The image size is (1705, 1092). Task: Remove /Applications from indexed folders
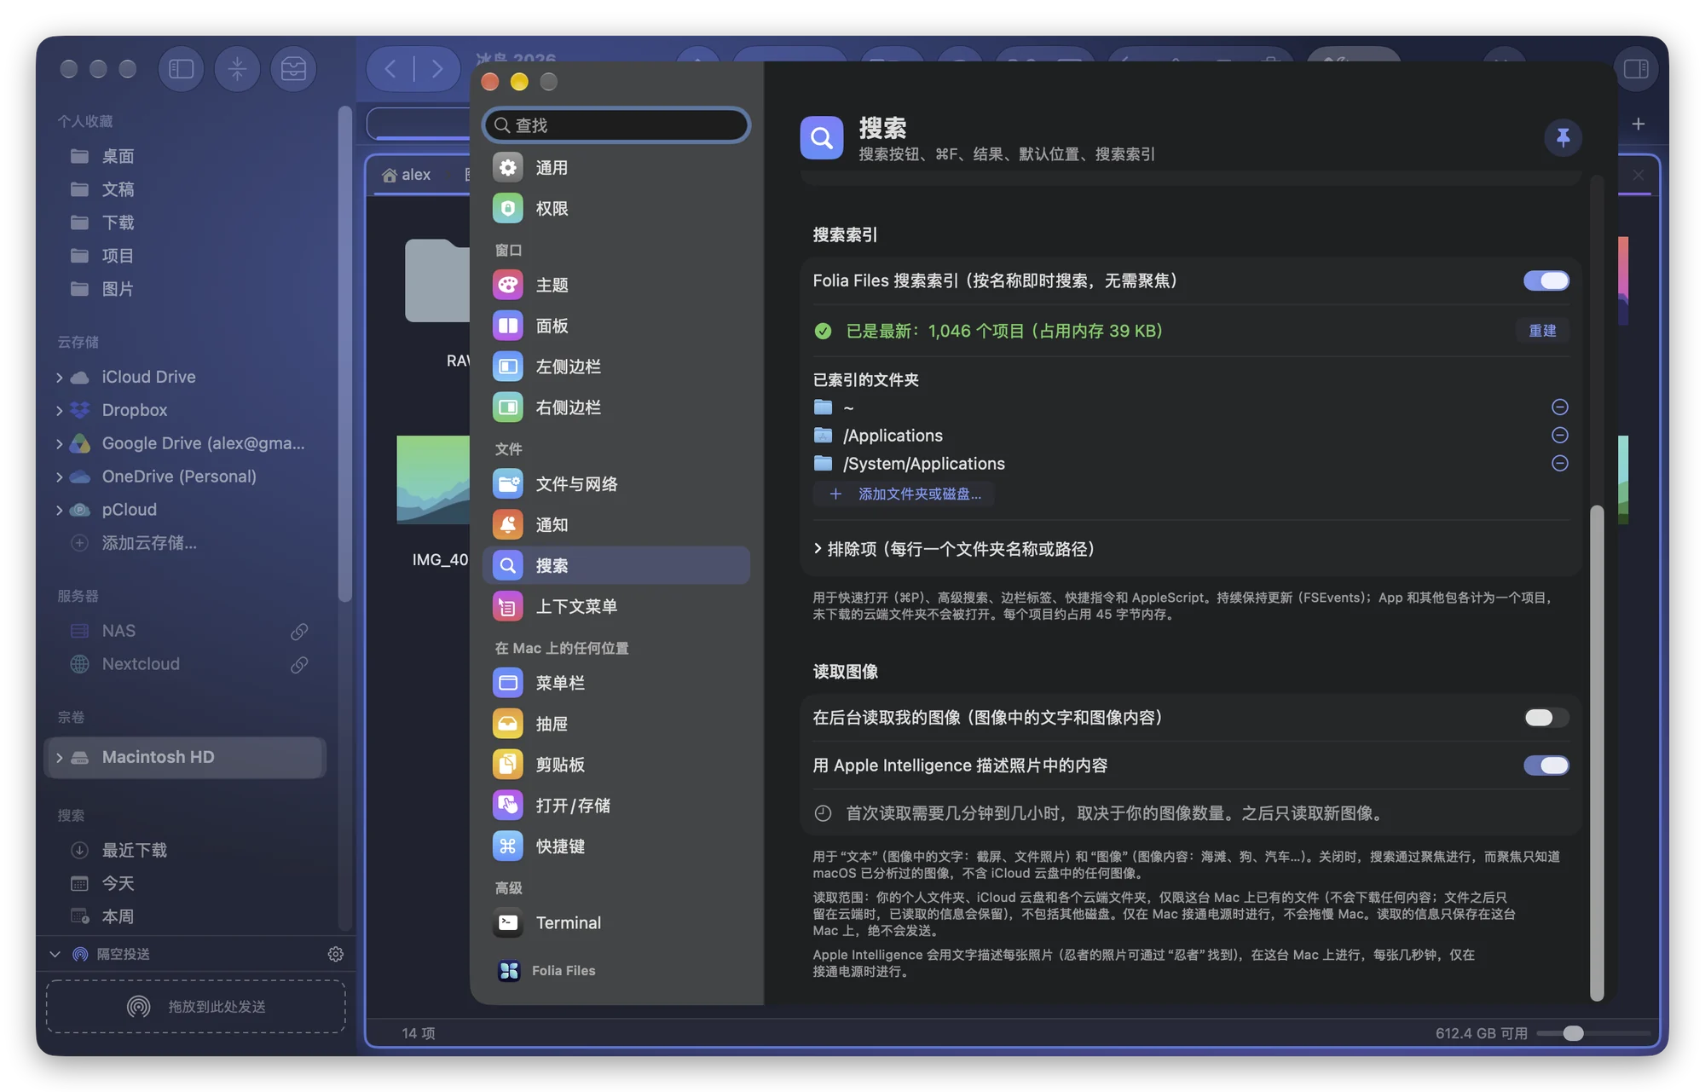point(1559,436)
